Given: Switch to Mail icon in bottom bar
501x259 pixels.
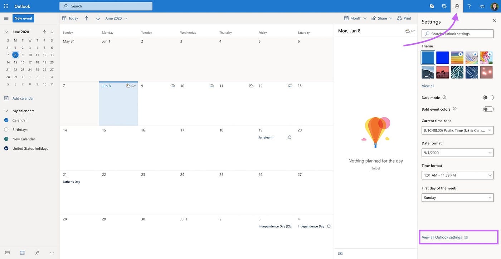Looking at the screenshot, I should click(x=7, y=253).
